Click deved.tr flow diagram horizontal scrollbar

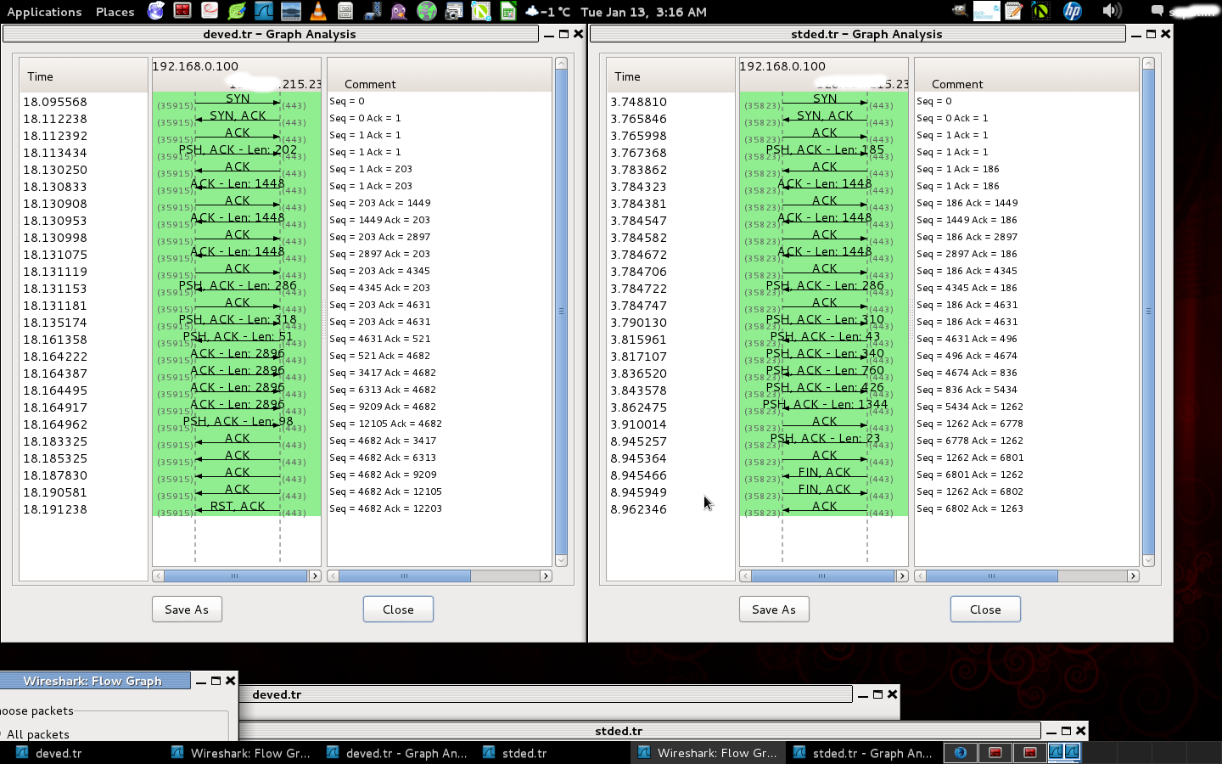coord(235,576)
